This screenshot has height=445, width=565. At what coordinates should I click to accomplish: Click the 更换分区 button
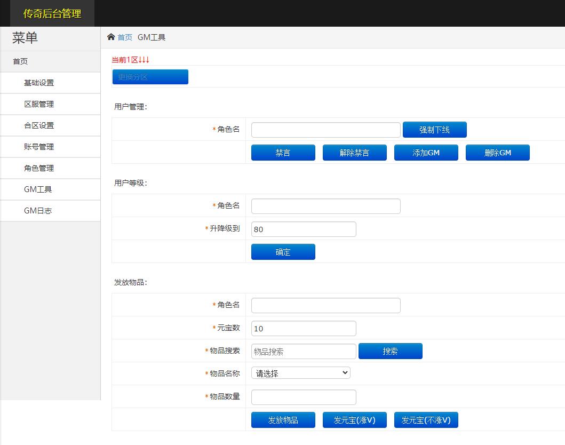click(x=150, y=76)
